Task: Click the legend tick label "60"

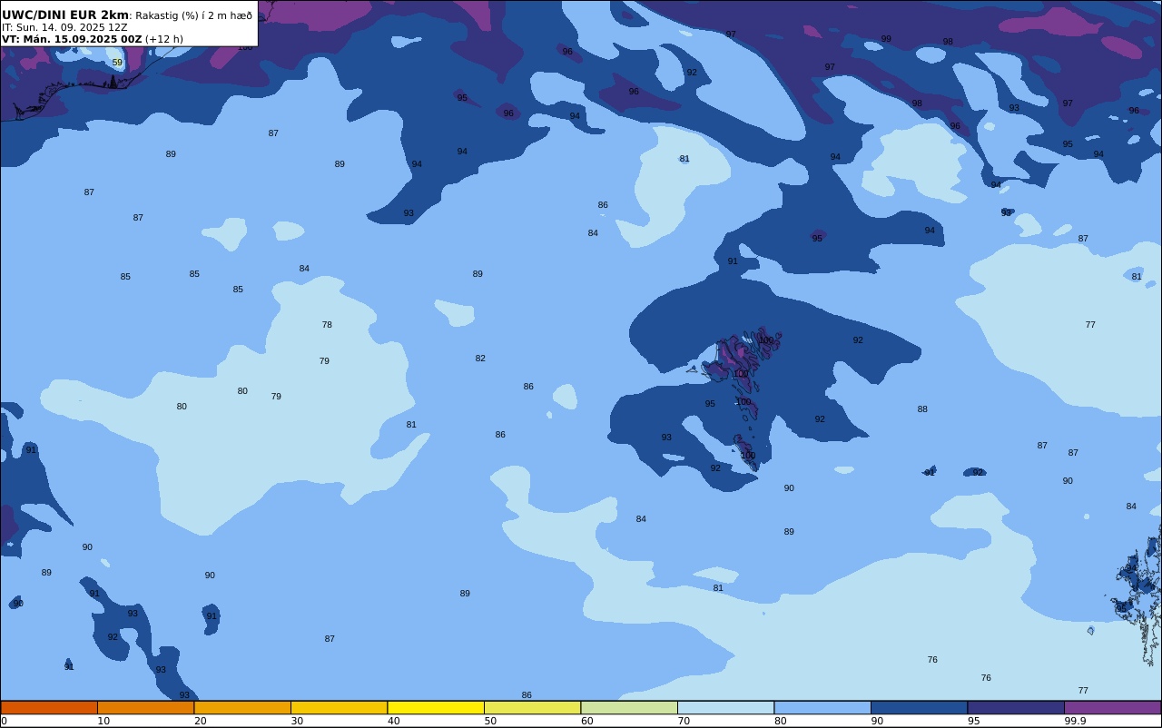Action: tap(586, 721)
